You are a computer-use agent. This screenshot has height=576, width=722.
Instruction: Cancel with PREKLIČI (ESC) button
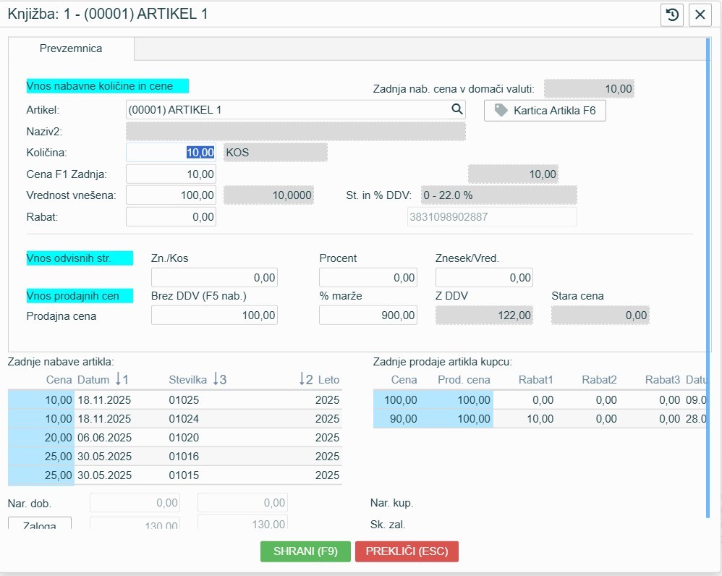point(407,551)
